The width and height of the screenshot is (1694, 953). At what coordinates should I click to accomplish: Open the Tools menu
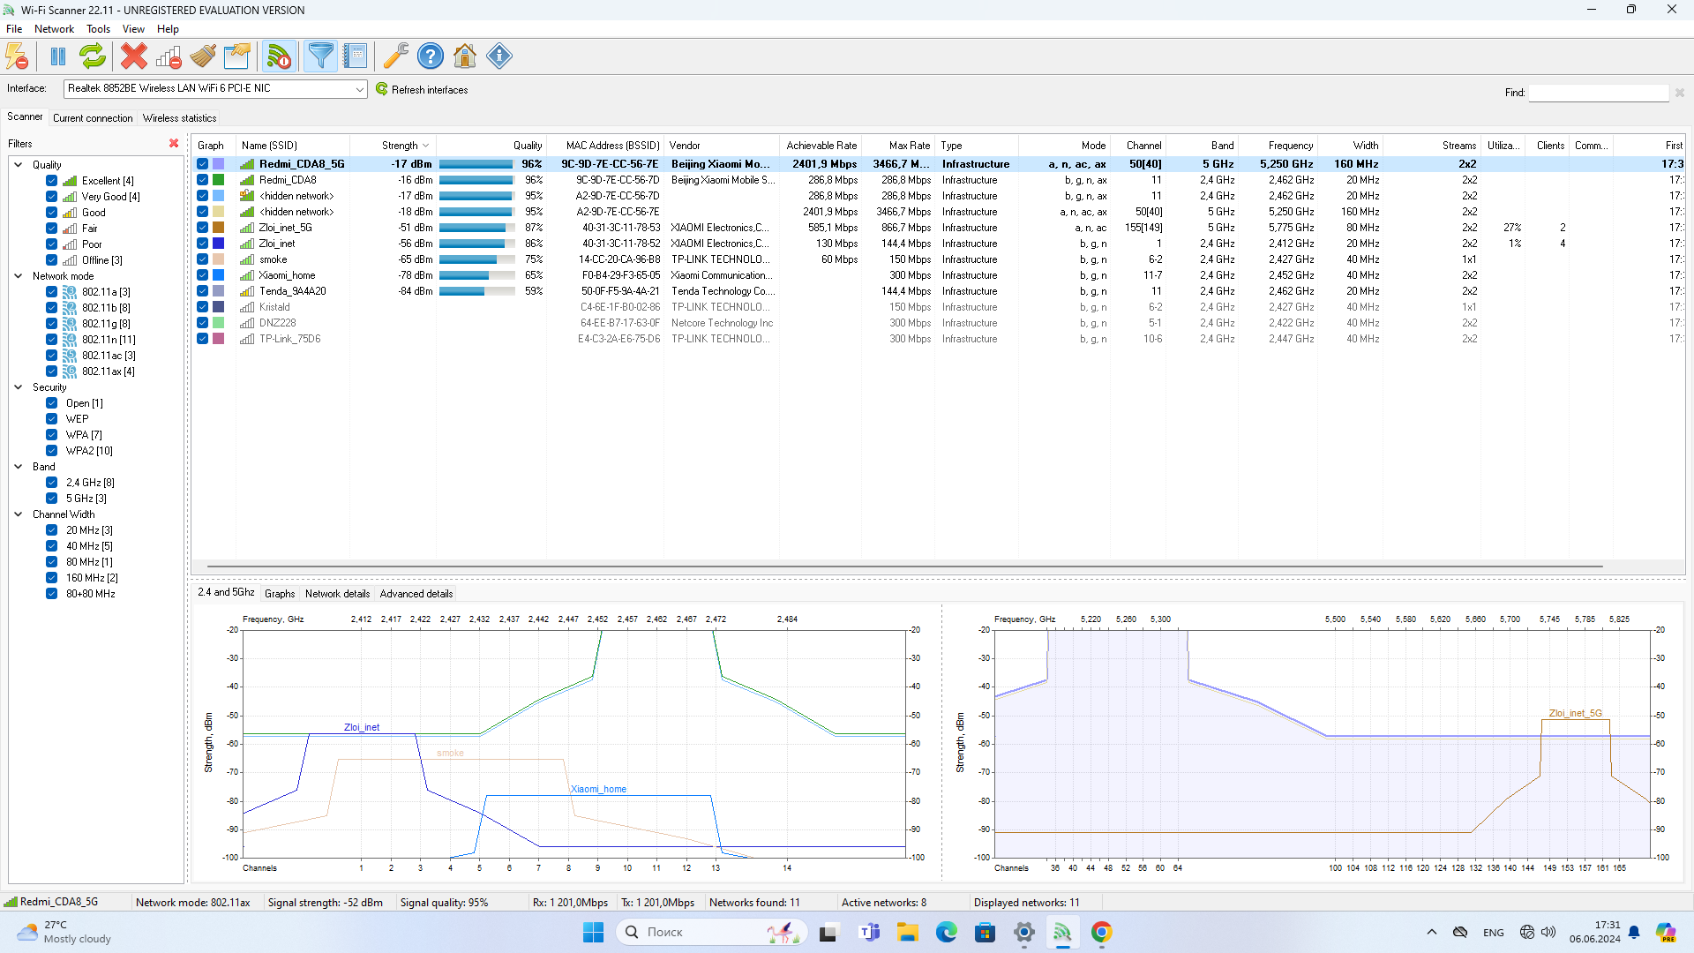pos(98,29)
